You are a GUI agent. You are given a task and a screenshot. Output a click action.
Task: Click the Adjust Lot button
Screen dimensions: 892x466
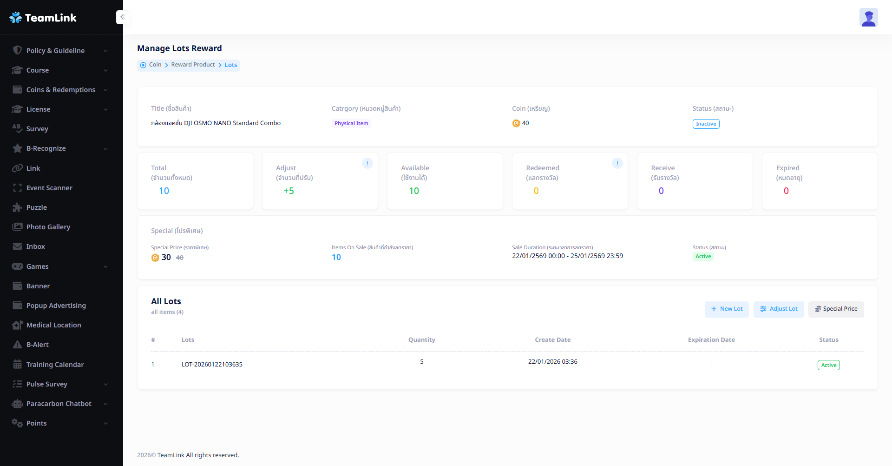778,309
